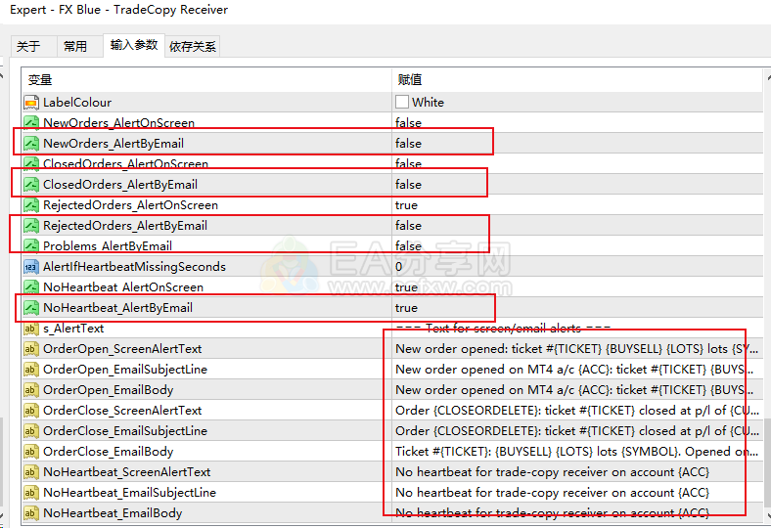Click the OrderOpen_EmailBody string icon
Image resolution: width=771 pixels, height=528 pixels.
pos(31,390)
